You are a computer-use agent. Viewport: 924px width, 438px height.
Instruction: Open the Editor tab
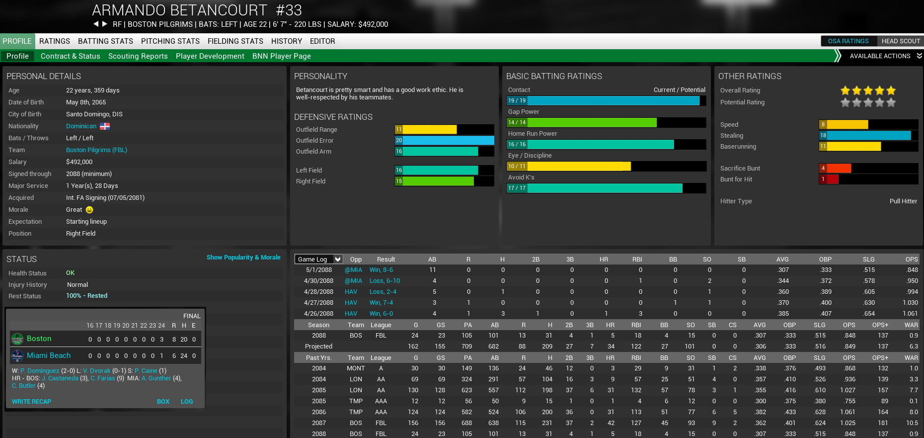[x=322, y=41]
